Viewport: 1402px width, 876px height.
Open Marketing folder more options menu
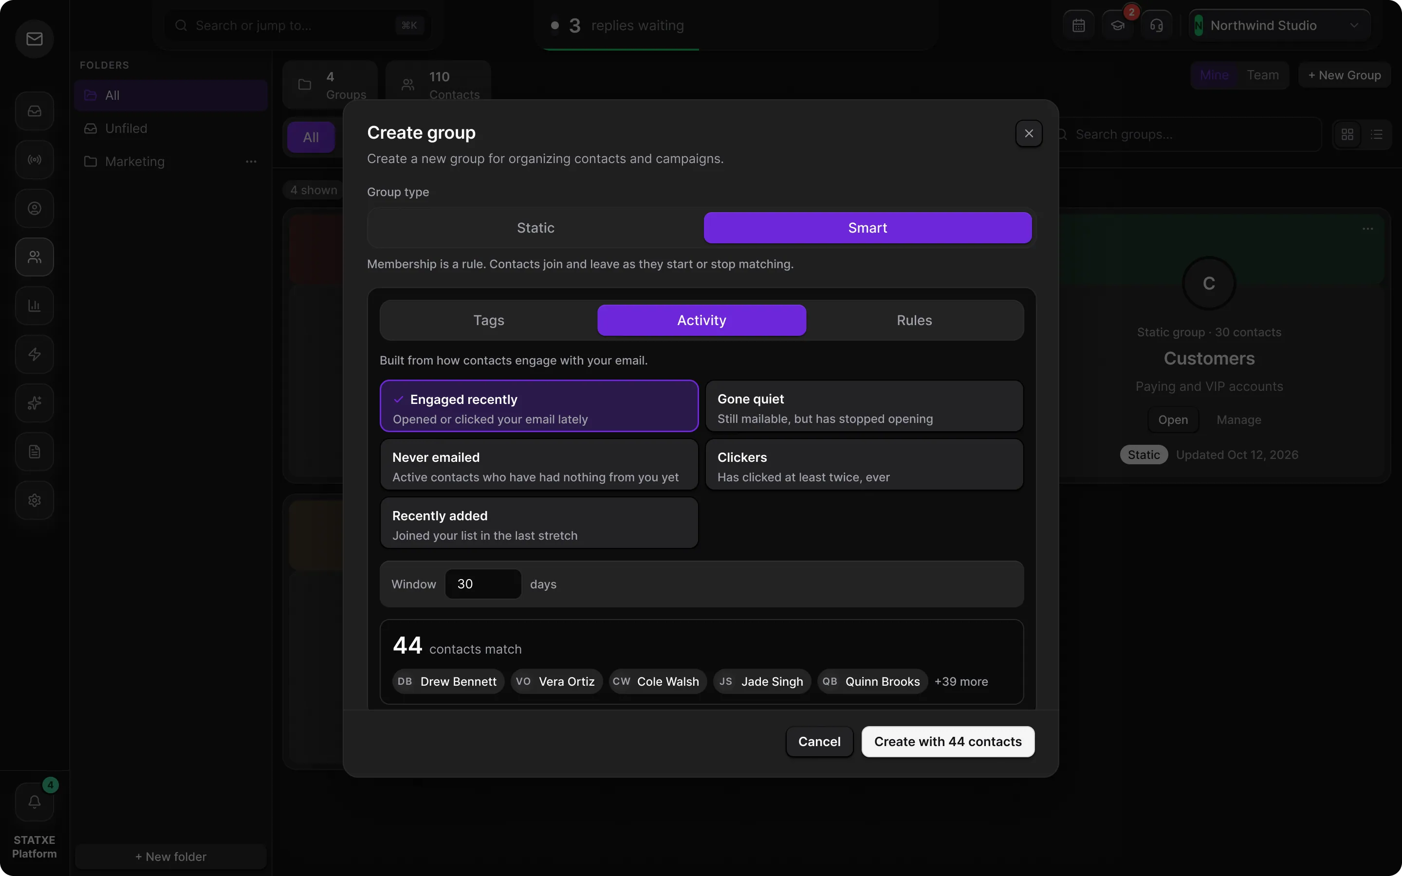pyautogui.click(x=251, y=162)
